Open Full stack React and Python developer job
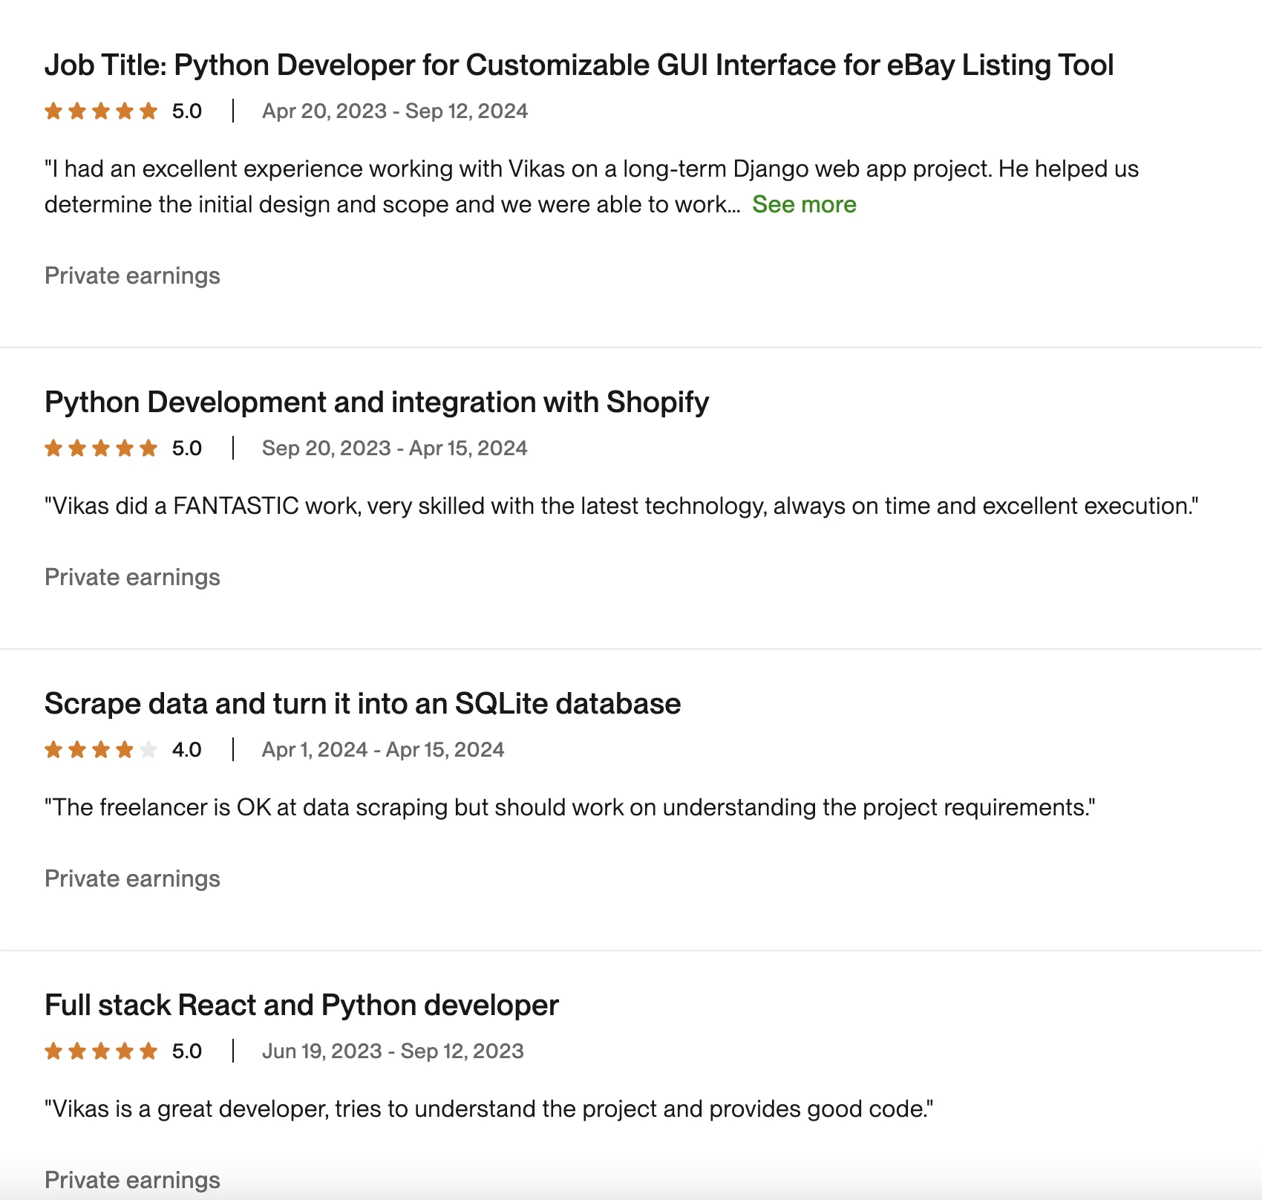 (x=301, y=1005)
